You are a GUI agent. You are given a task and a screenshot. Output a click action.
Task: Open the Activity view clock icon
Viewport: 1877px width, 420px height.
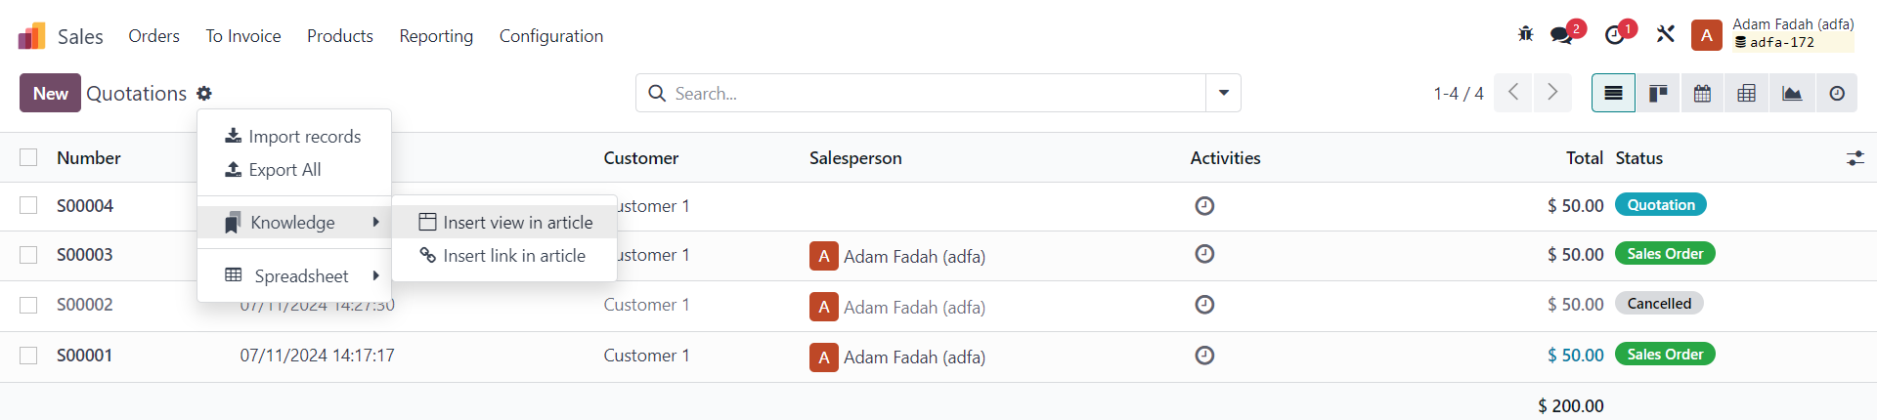click(x=1837, y=93)
